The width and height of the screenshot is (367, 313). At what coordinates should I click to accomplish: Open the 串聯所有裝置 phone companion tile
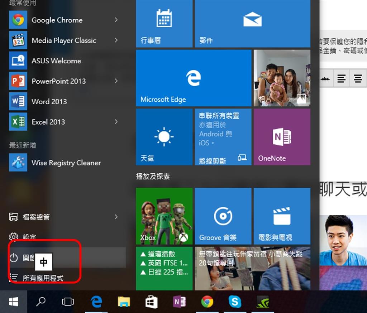pyautogui.click(x=223, y=137)
